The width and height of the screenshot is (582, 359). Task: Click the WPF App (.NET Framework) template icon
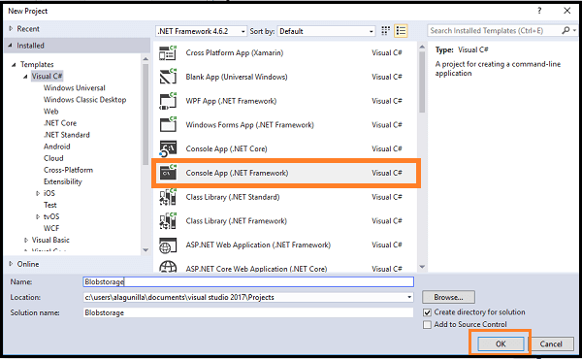pos(168,101)
